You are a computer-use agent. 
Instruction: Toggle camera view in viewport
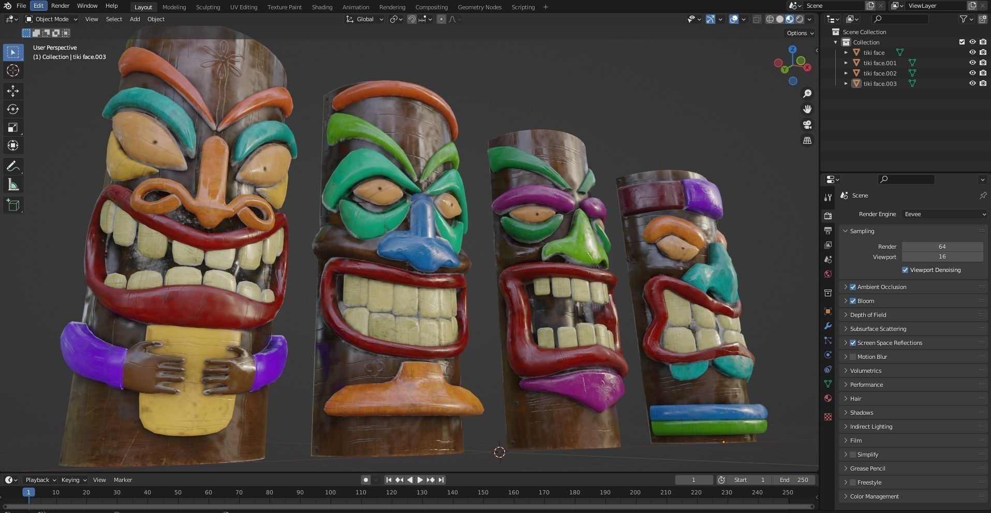point(807,125)
